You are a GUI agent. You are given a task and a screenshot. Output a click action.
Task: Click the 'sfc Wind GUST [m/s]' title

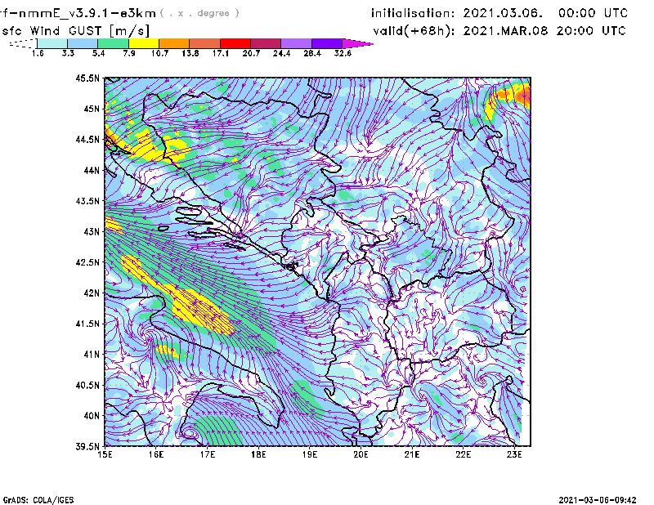[75, 31]
